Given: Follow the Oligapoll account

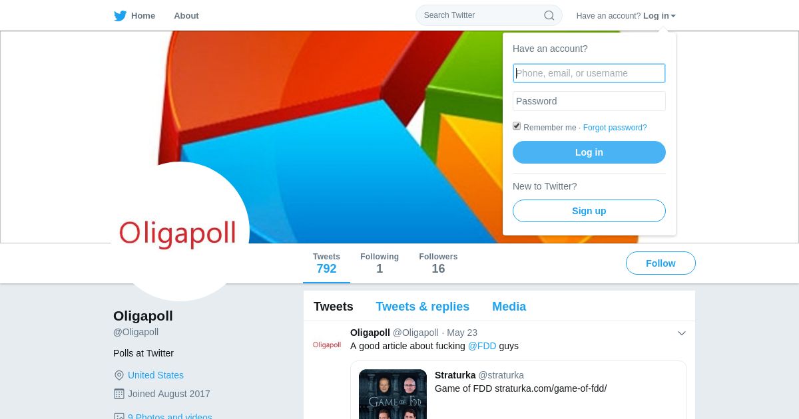Looking at the screenshot, I should pyautogui.click(x=661, y=263).
